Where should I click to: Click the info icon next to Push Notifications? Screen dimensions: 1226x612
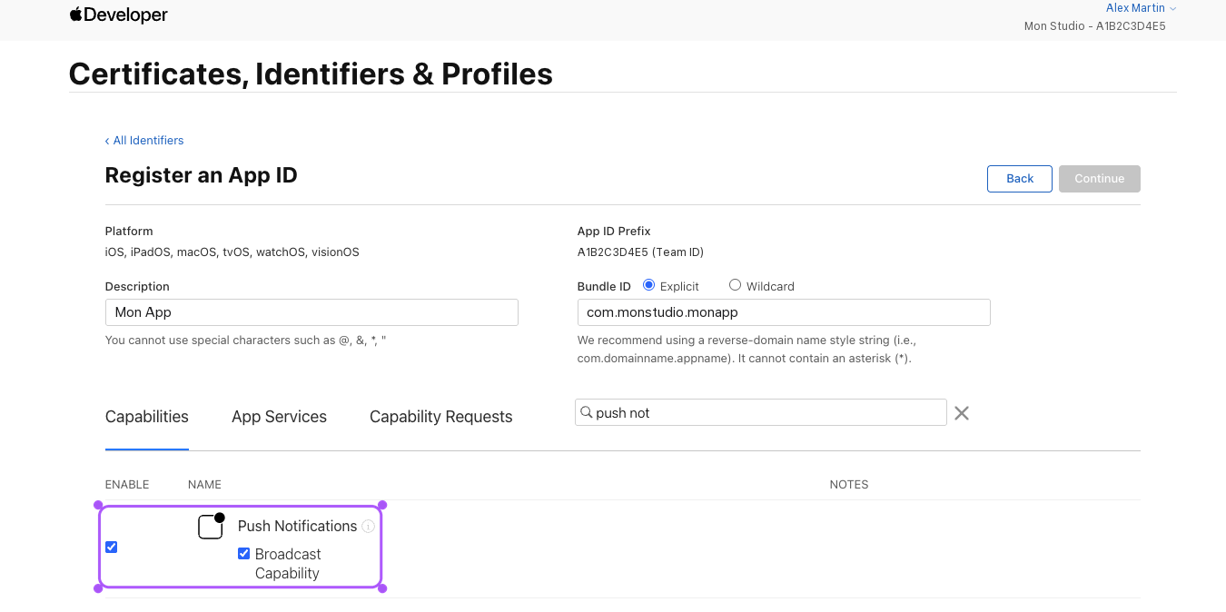[368, 527]
